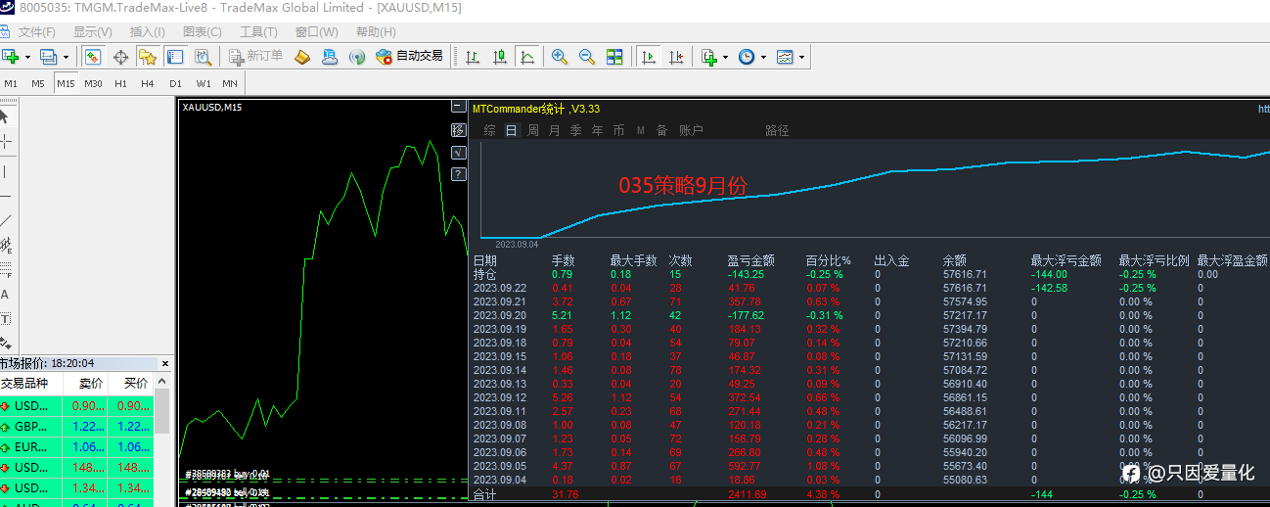Open the 图表 menu
The height and width of the screenshot is (507, 1270).
202,32
